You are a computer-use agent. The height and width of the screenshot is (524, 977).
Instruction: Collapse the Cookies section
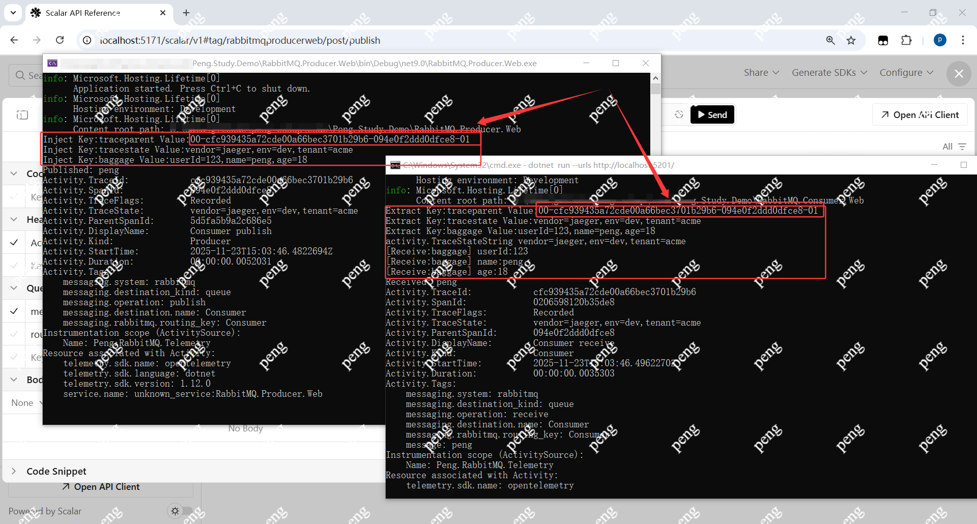(x=14, y=173)
